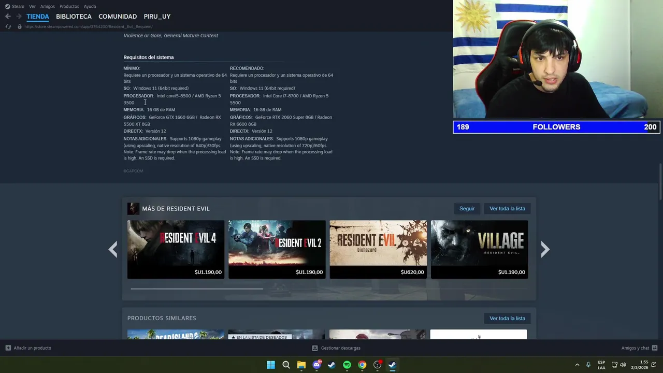Open the game tagged En la lista de deseados
Viewport: 663px width, 373px height.
click(x=277, y=335)
